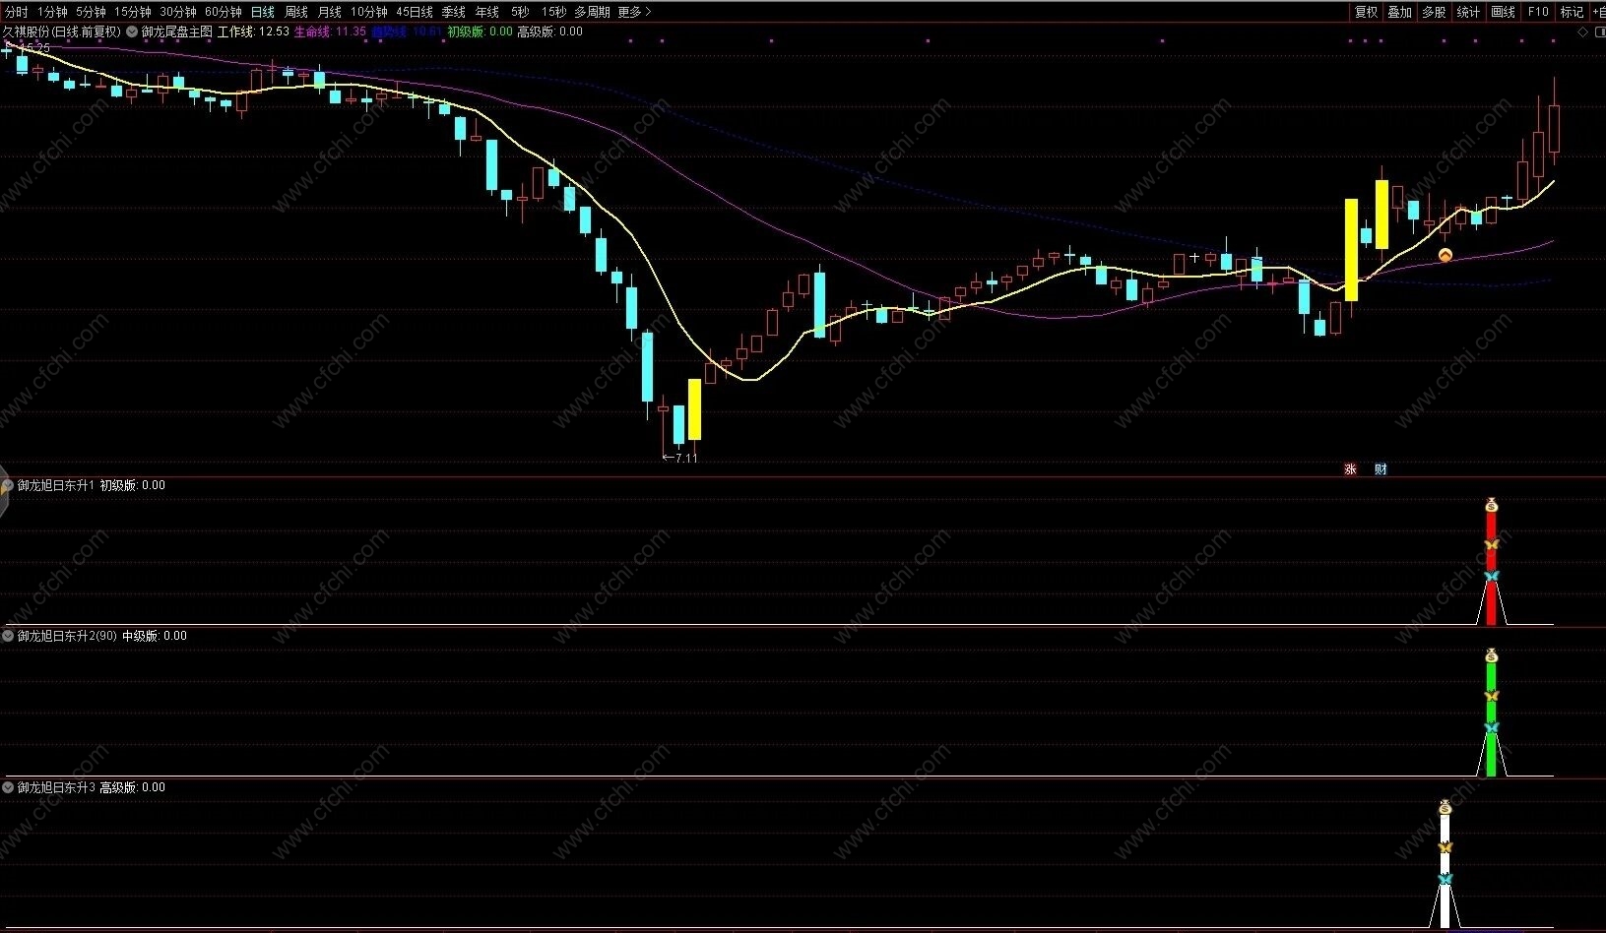This screenshot has width=1606, height=933.
Task: Switch to the 分时 chart tab
Action: click(16, 12)
